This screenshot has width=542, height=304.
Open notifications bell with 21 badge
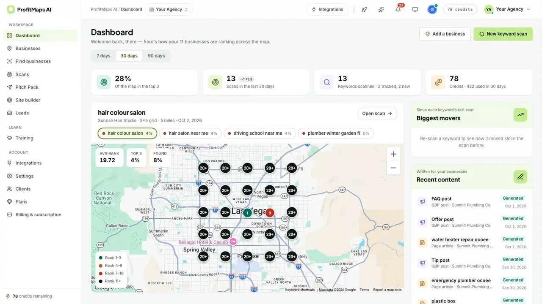(398, 9)
